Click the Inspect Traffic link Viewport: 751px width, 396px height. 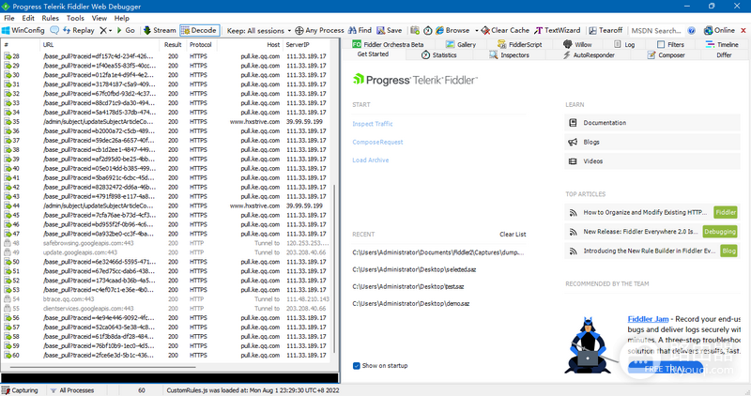(x=373, y=124)
